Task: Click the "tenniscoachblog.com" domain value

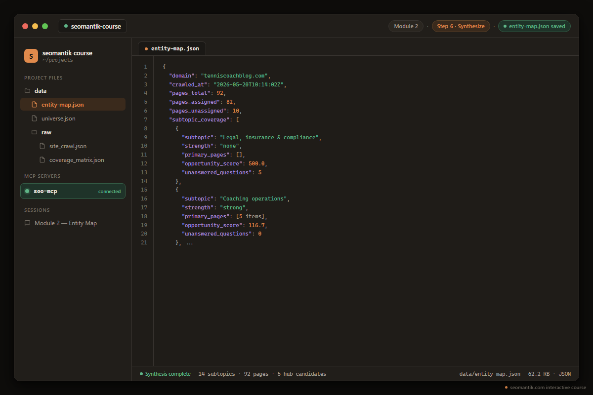Action: (234, 76)
